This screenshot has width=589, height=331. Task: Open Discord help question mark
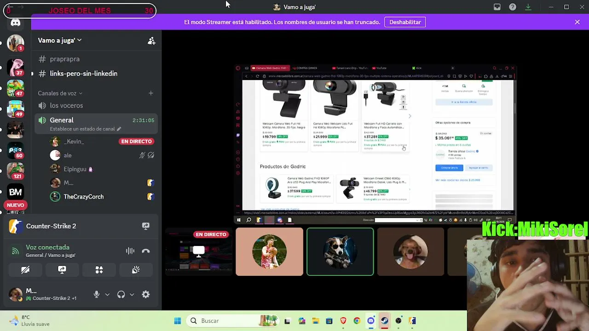click(x=513, y=7)
